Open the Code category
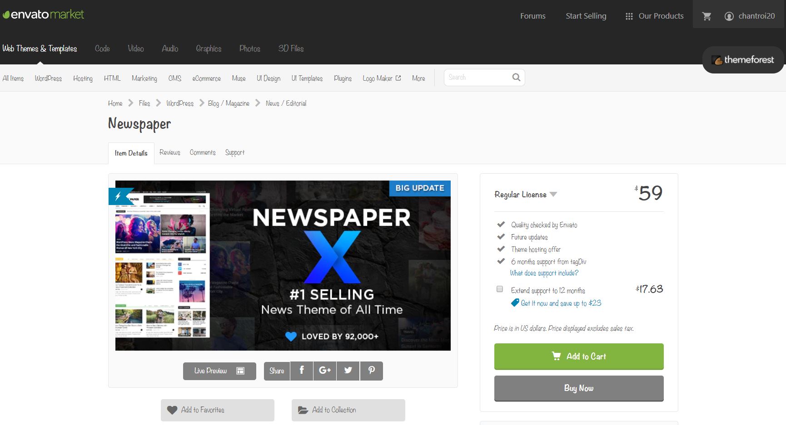Screen dimensions: 786x425 pos(102,49)
